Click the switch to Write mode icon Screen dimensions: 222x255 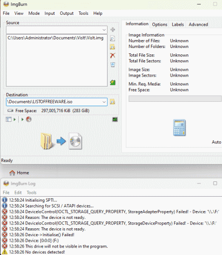click(29, 119)
